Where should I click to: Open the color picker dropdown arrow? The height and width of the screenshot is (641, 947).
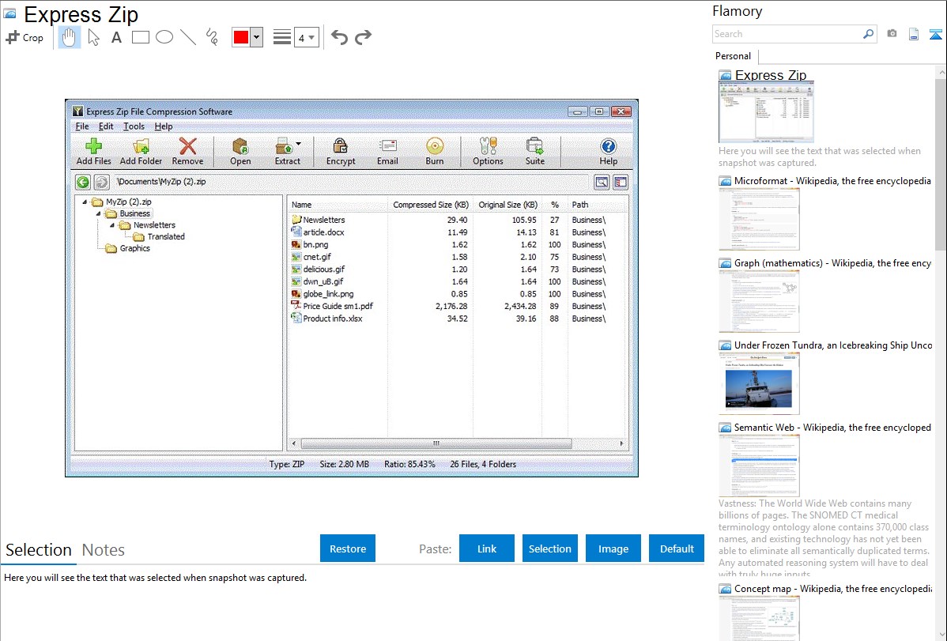click(256, 37)
